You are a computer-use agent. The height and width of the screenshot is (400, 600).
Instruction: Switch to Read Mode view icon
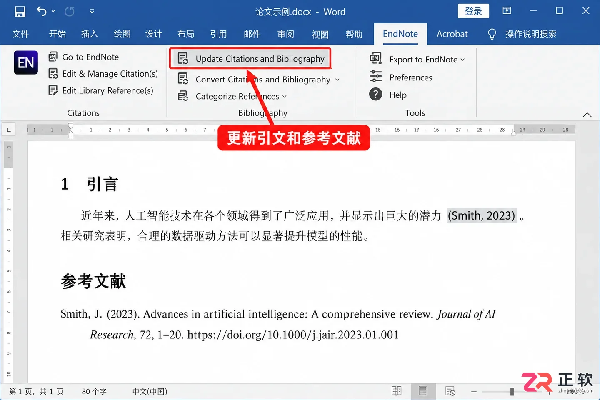pos(397,391)
